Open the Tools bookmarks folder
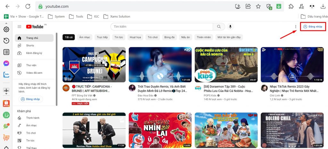The image size is (328, 149). [x=76, y=17]
